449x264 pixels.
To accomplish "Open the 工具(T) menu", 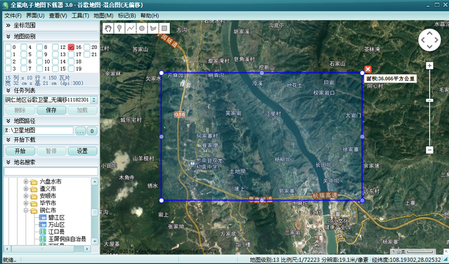I will coord(80,15).
